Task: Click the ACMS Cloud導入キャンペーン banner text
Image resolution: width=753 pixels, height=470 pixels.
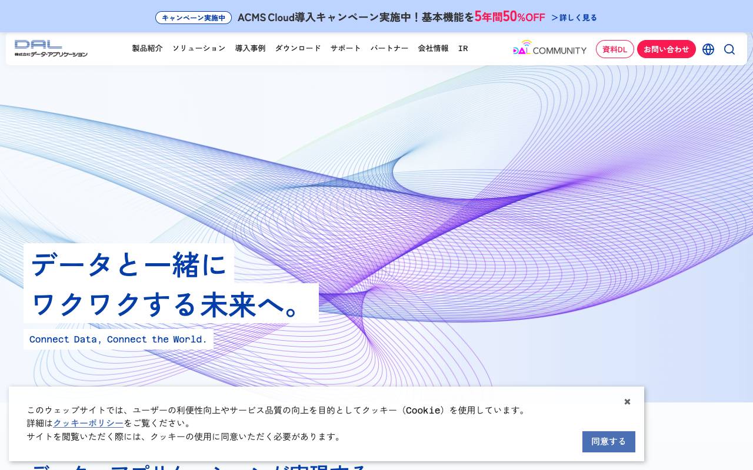Action: [x=356, y=17]
